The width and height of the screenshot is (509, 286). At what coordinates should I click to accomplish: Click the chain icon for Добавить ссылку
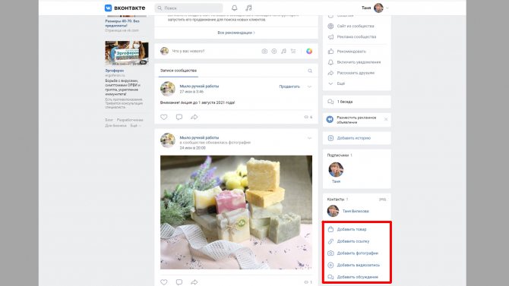(x=330, y=241)
